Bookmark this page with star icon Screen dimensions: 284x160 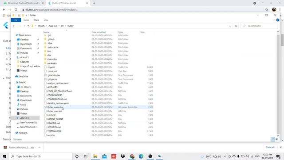[x=267, y=10]
